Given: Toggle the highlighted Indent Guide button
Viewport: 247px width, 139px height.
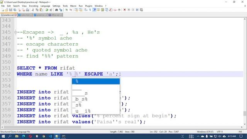Looking at the screenshot, I should 94,10.
